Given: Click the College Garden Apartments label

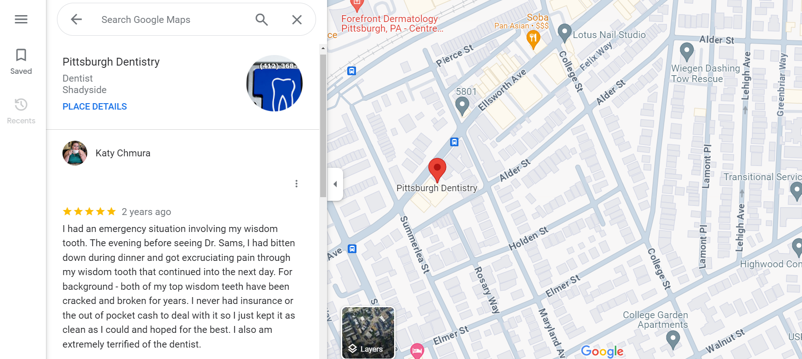Looking at the screenshot, I should 655,320.
